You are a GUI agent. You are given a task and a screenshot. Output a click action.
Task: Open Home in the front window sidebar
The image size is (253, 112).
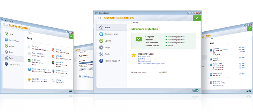pos(111,28)
